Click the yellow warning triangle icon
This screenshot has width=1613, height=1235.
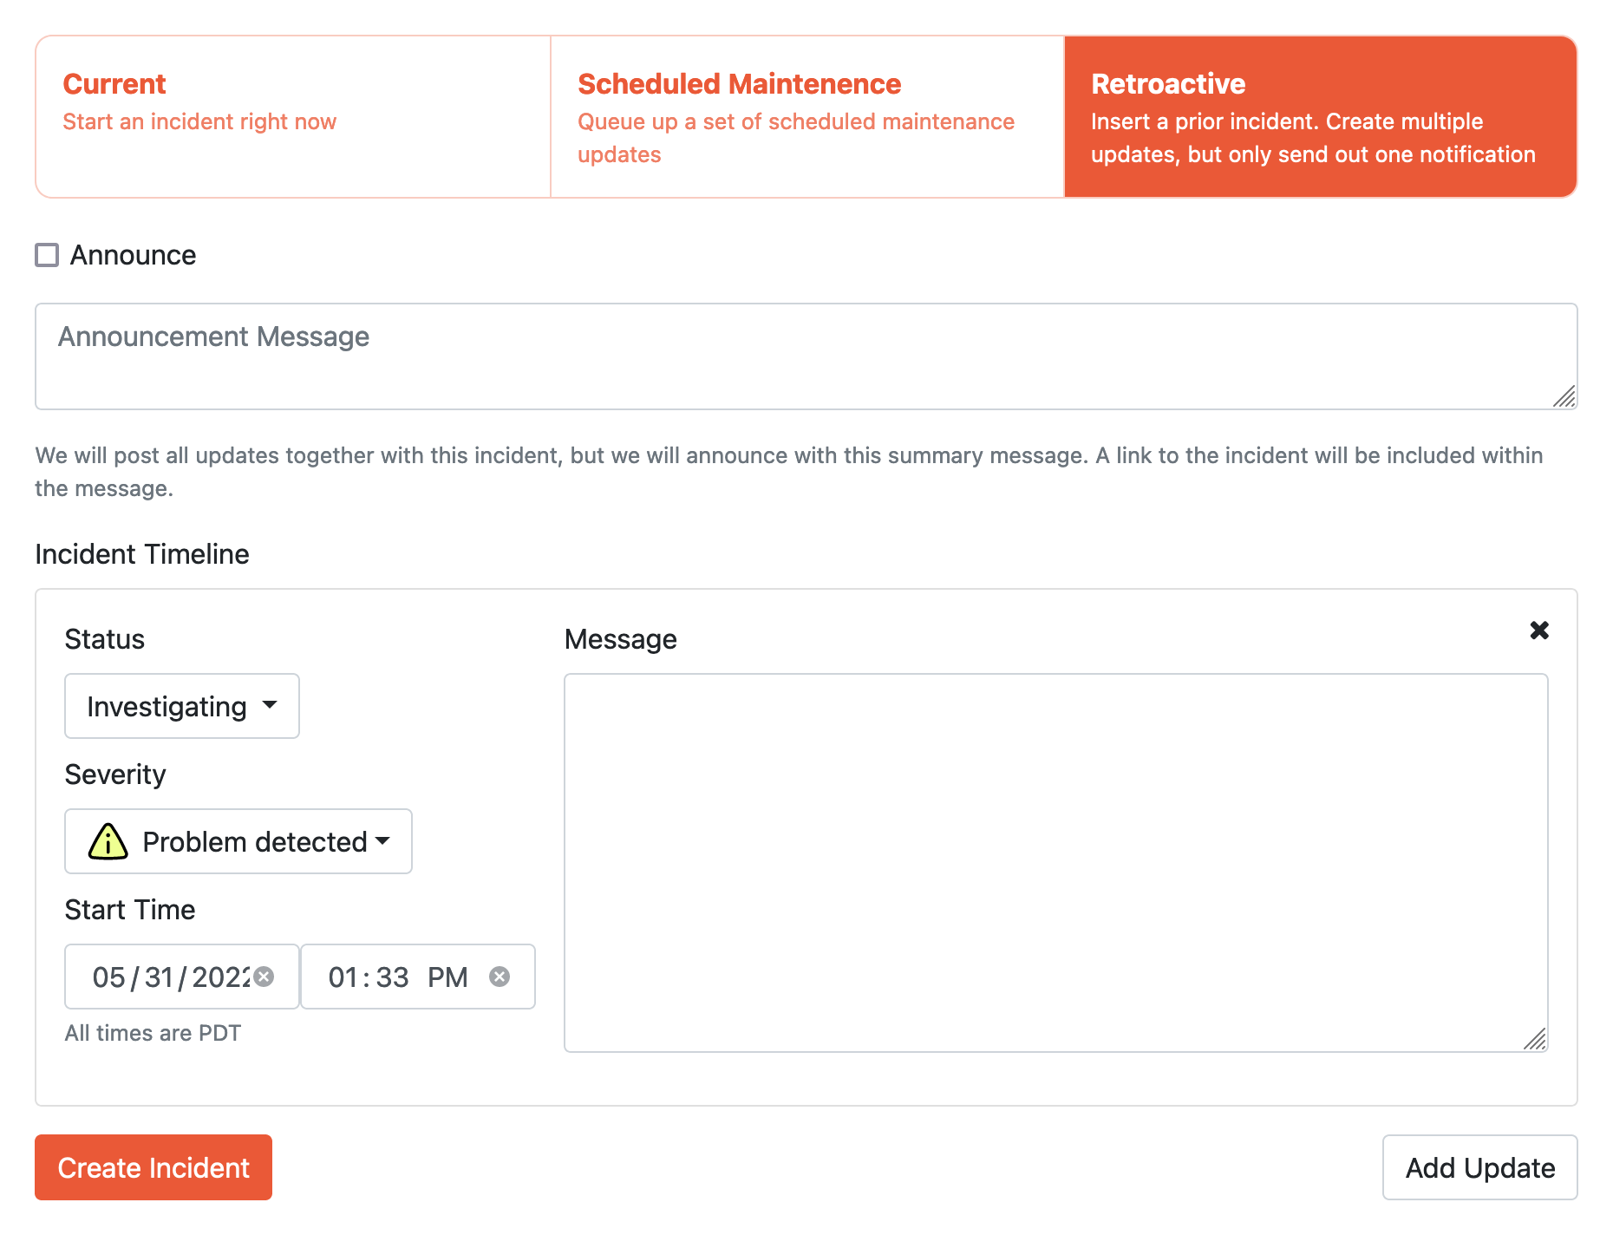[108, 841]
